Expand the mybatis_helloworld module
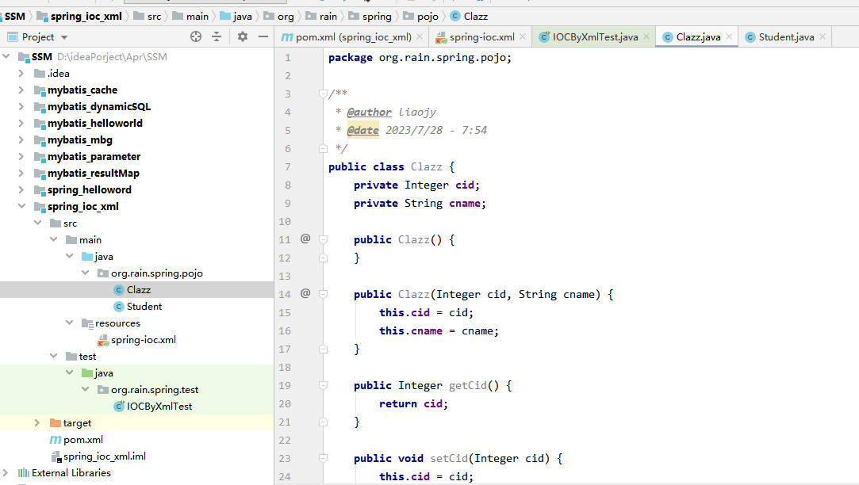This screenshot has height=485, width=859. pos(21,123)
